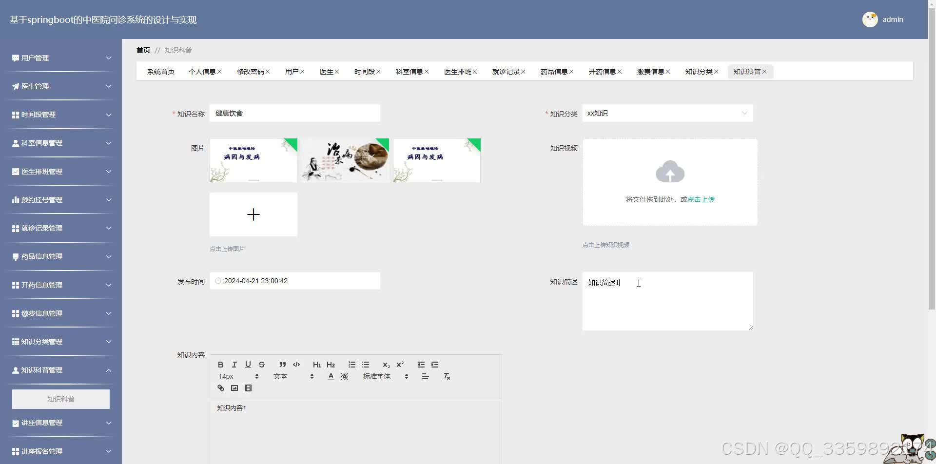Apply strikethrough formatting in the editor
The width and height of the screenshot is (936, 464).
262,364
